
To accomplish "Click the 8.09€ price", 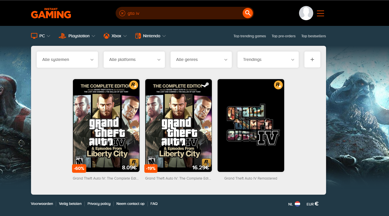I will tap(129, 168).
